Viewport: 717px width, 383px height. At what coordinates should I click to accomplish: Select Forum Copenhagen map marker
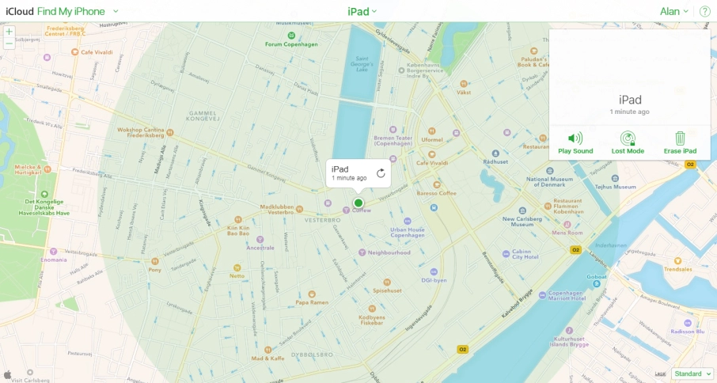tap(291, 35)
